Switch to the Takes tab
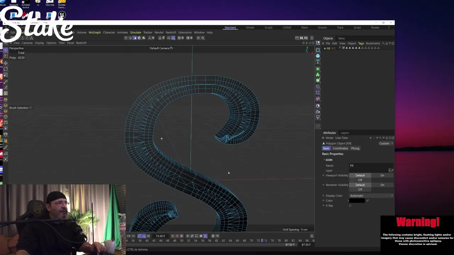 (341, 38)
